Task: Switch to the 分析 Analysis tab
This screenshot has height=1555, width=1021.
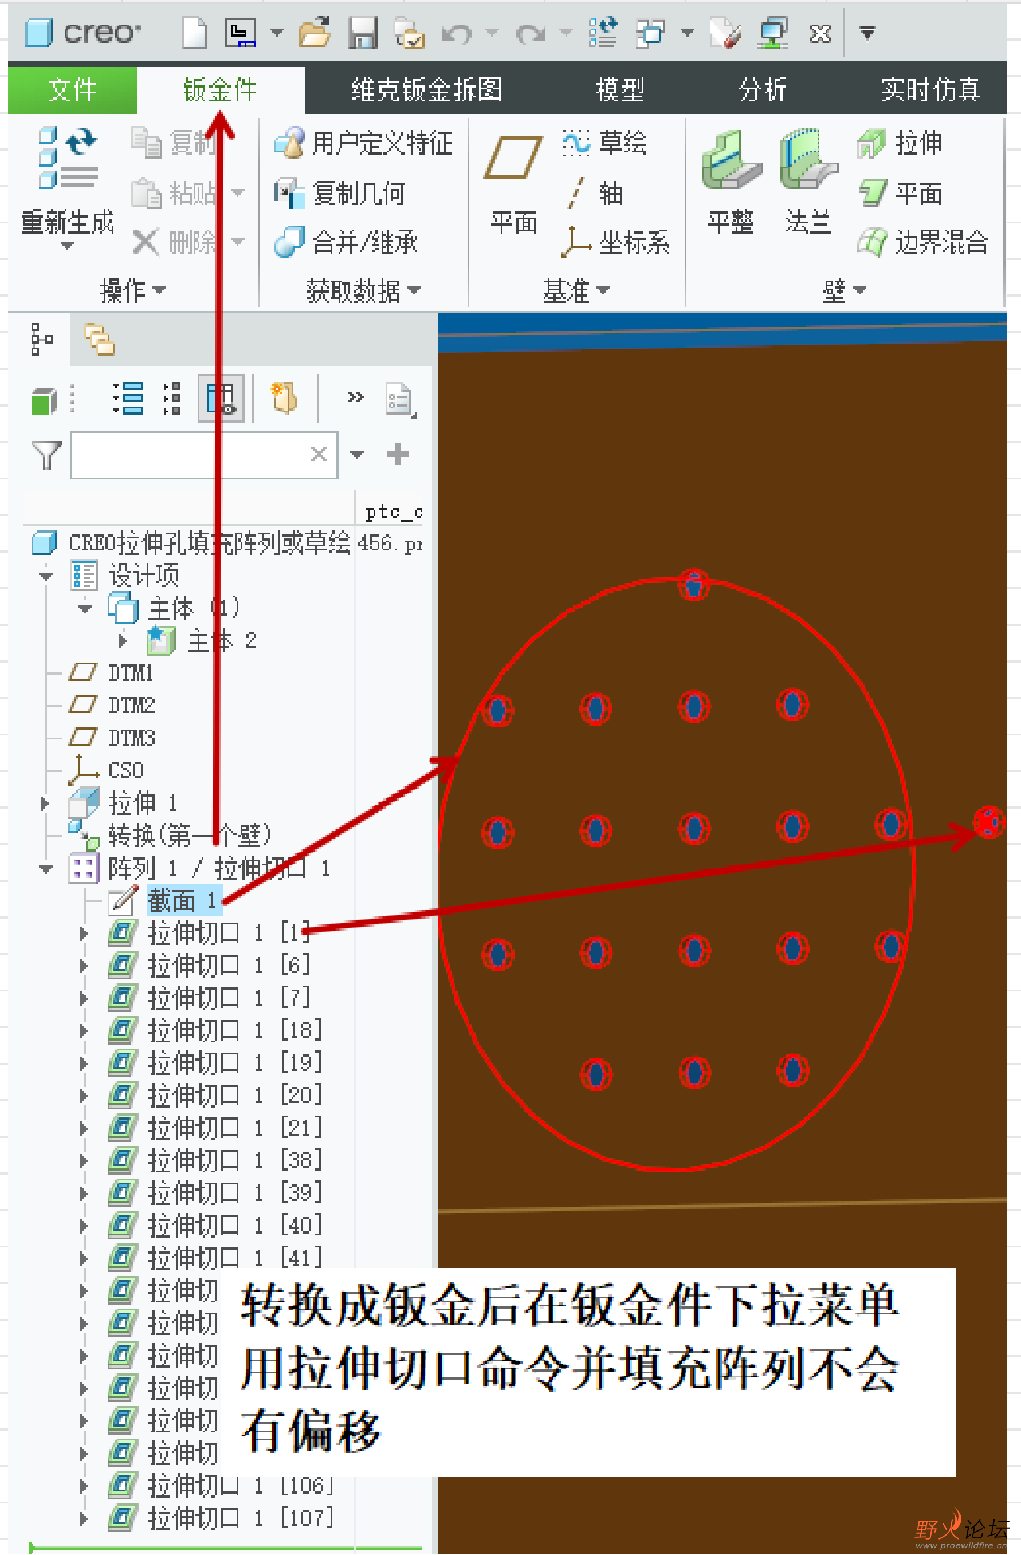Action: coord(762,89)
